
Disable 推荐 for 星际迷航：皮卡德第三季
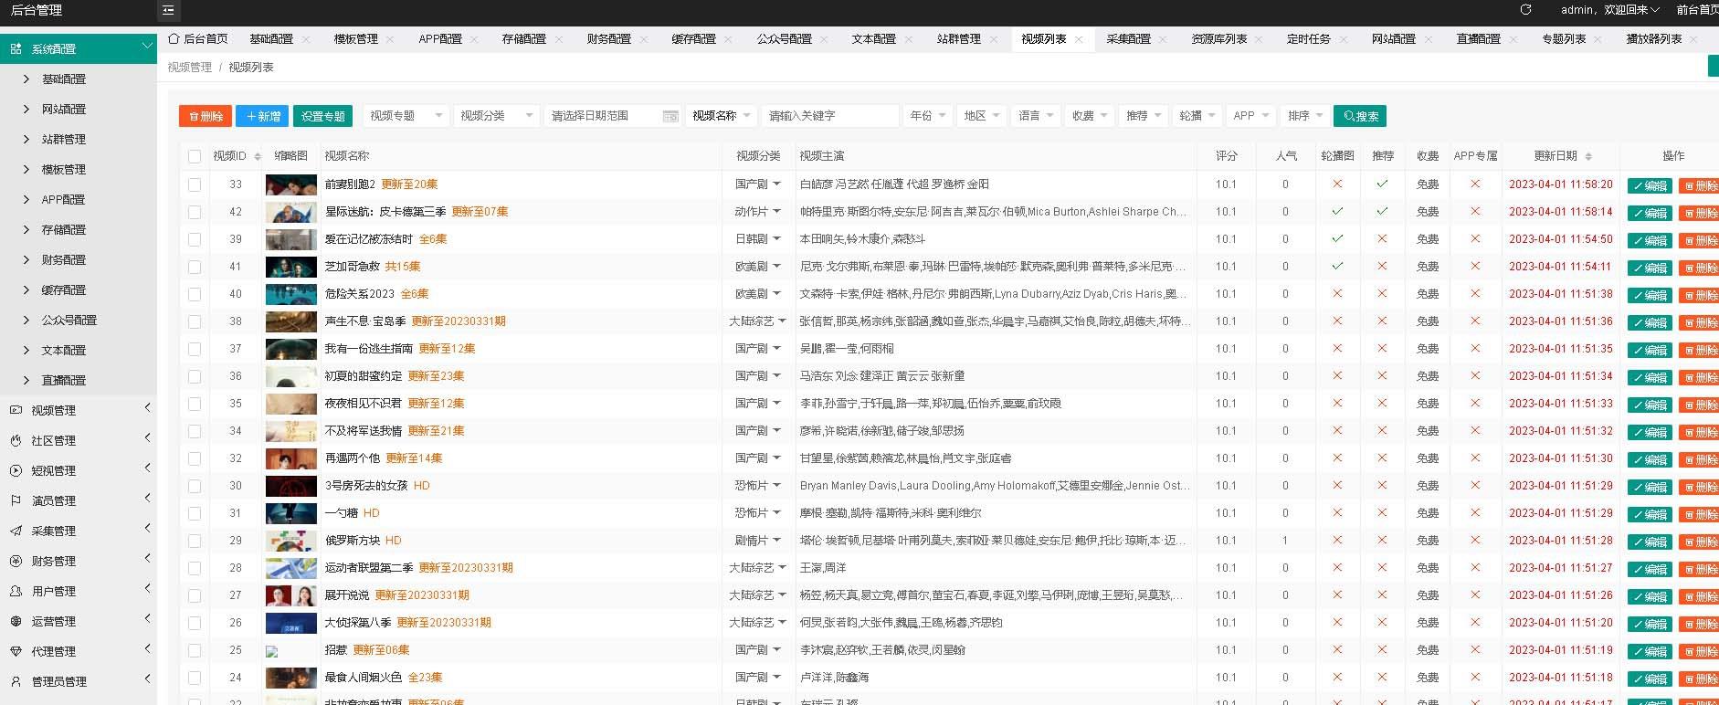pos(1382,212)
